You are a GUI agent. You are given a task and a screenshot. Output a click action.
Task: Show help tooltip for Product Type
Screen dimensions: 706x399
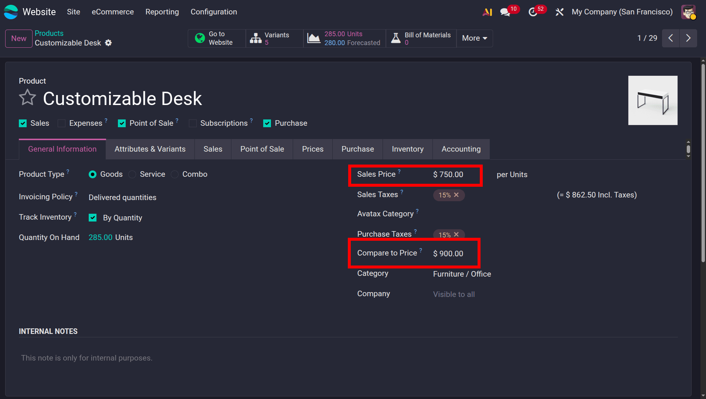[x=68, y=171]
